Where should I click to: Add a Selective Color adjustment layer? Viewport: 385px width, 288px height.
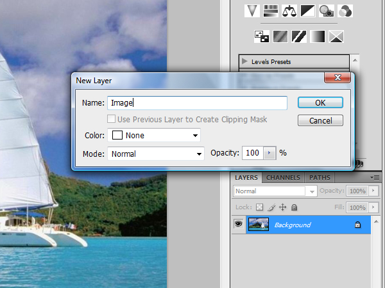click(x=336, y=36)
